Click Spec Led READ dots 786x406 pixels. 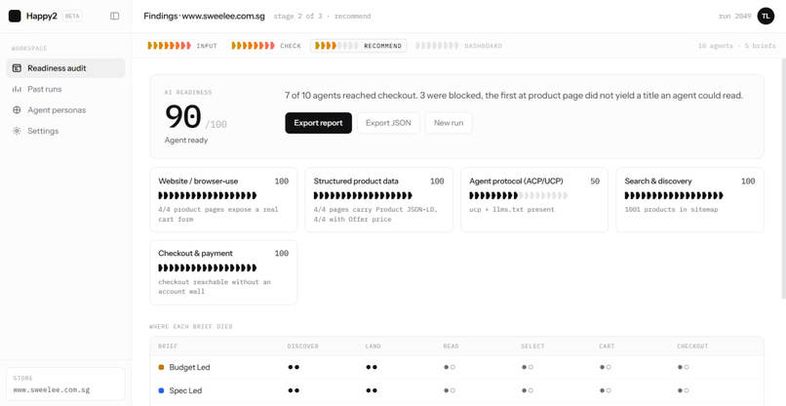pyautogui.click(x=450, y=390)
